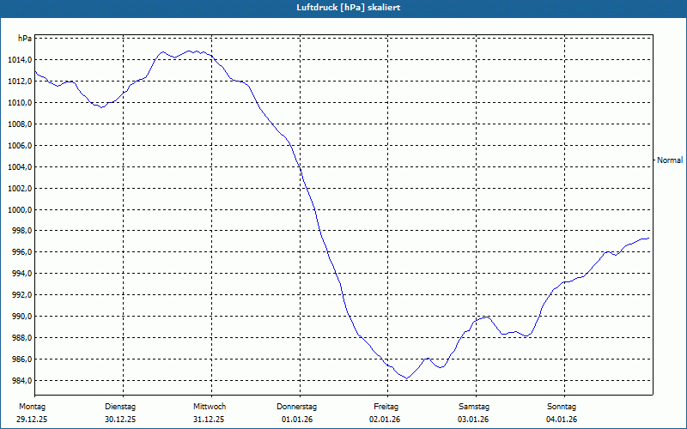This screenshot has width=687, height=429.
Task: Click the 1002,0 axis value
Action: [x=20, y=188]
